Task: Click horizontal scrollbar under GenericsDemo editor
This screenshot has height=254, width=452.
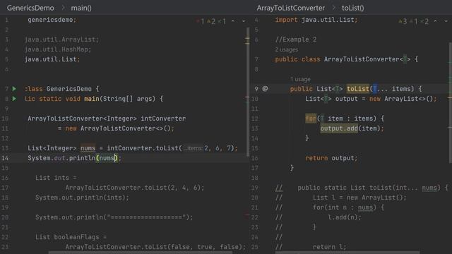Action: coord(140,253)
